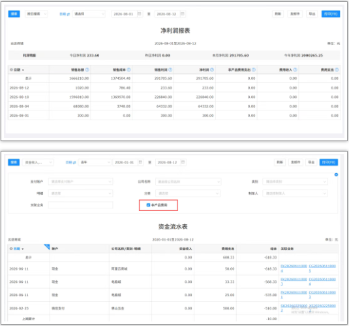Open calendar icon of 2026-01-01 date field
The height and width of the screenshot is (326, 349).
point(140,162)
